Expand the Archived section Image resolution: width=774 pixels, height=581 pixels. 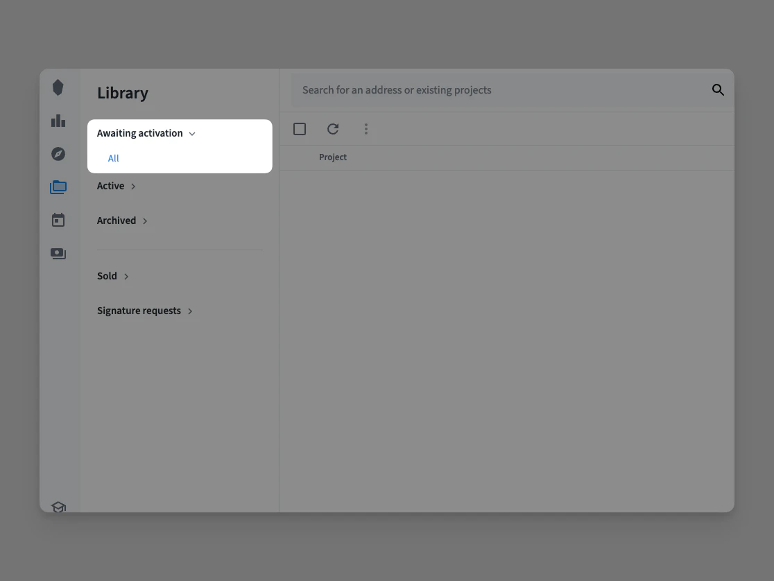[122, 220]
